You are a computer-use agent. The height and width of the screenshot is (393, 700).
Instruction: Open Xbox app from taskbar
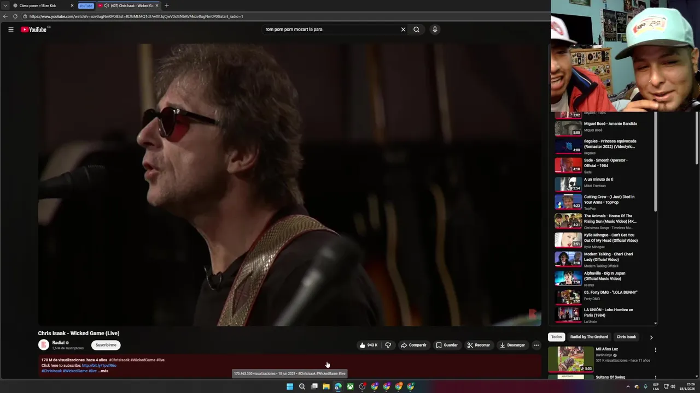coord(350,386)
